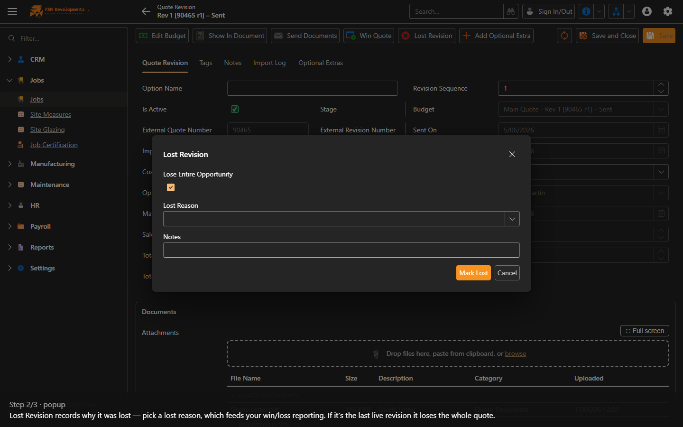This screenshot has height=427, width=683.
Task: Switch to the Import Log tab
Action: [x=269, y=63]
